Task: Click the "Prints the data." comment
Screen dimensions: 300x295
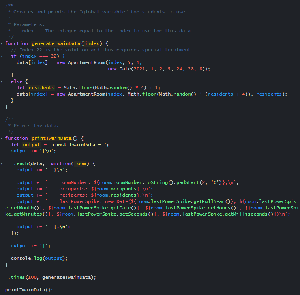Action: [36, 126]
